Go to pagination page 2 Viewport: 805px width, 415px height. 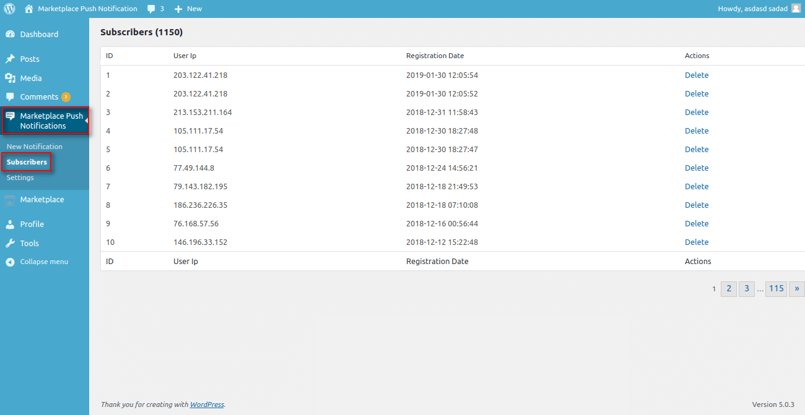tap(728, 288)
